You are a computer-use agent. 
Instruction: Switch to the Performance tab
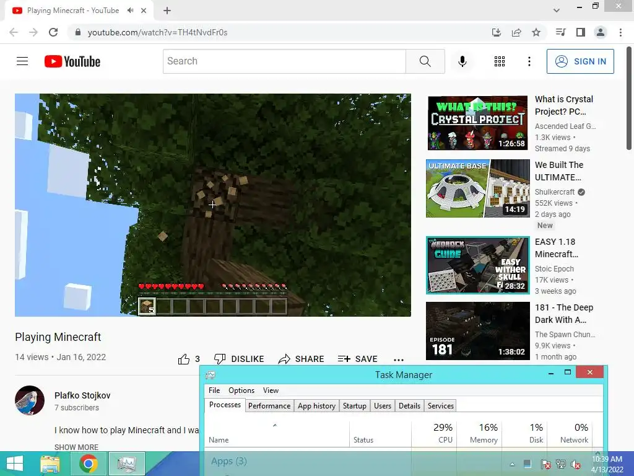tap(269, 406)
